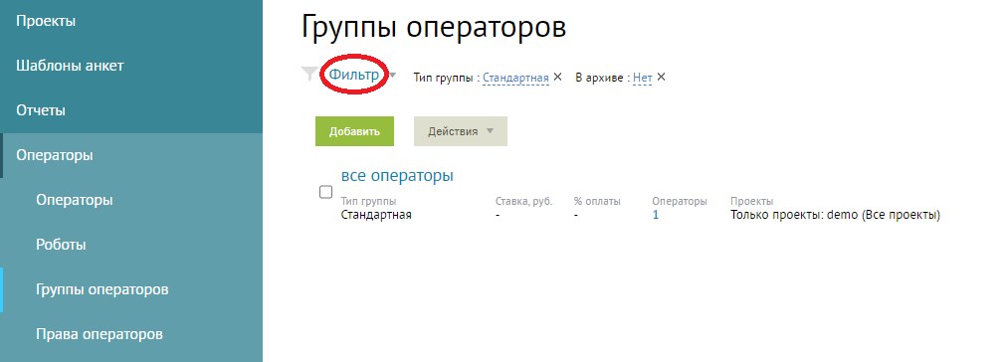Click the Стандартная value under Тип группы
The height and width of the screenshot is (362, 1003).
pyautogui.click(x=376, y=215)
